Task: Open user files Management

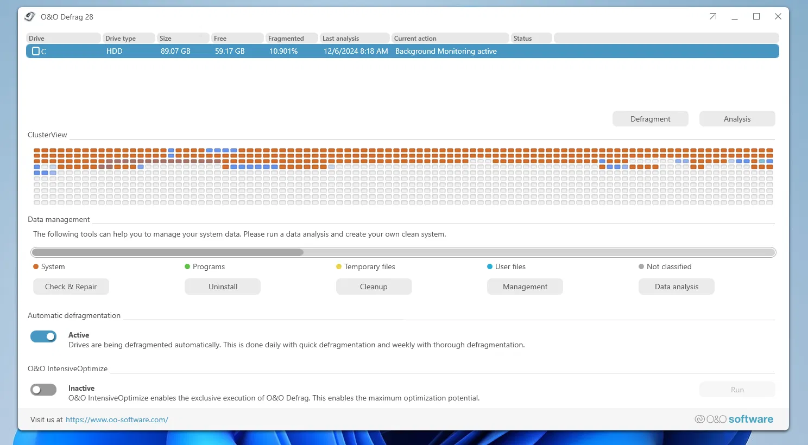Action: click(x=525, y=287)
